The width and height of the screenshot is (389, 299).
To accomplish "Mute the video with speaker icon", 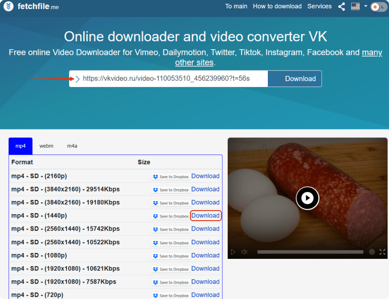I will (x=244, y=252).
